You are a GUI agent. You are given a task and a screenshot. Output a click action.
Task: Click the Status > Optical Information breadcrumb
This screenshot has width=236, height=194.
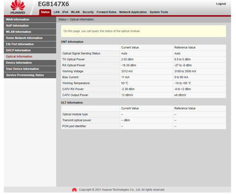tap(76, 20)
